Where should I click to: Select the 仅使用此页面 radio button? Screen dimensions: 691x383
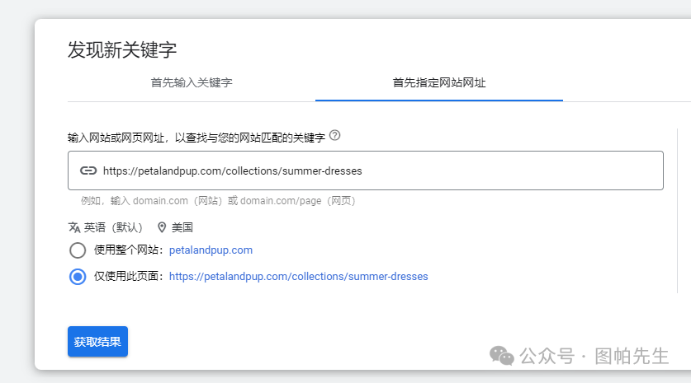[78, 277]
